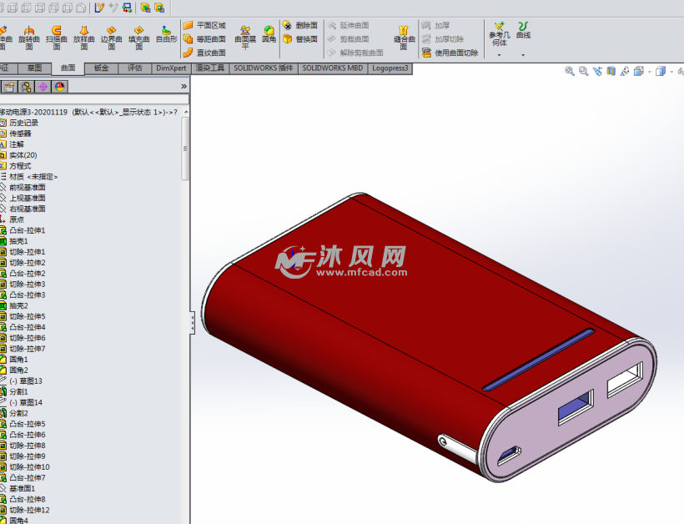Switch to the 钣金 (Sheet Metal) tab
684x524 pixels.
tap(102, 68)
